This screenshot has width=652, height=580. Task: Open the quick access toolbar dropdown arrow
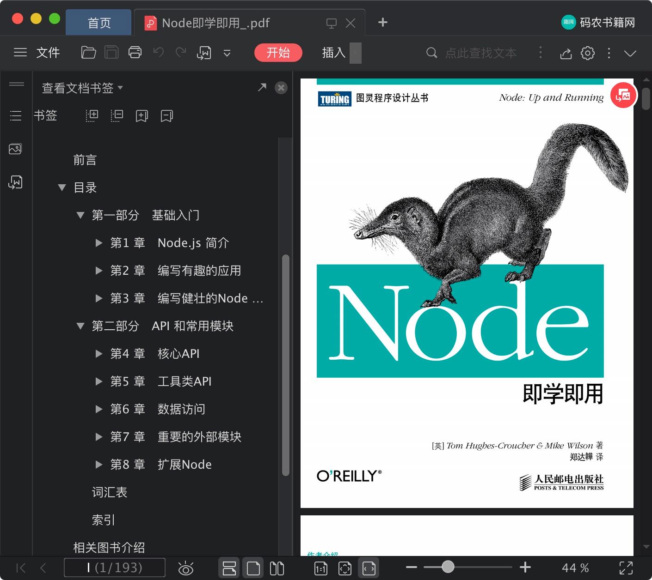click(x=227, y=53)
